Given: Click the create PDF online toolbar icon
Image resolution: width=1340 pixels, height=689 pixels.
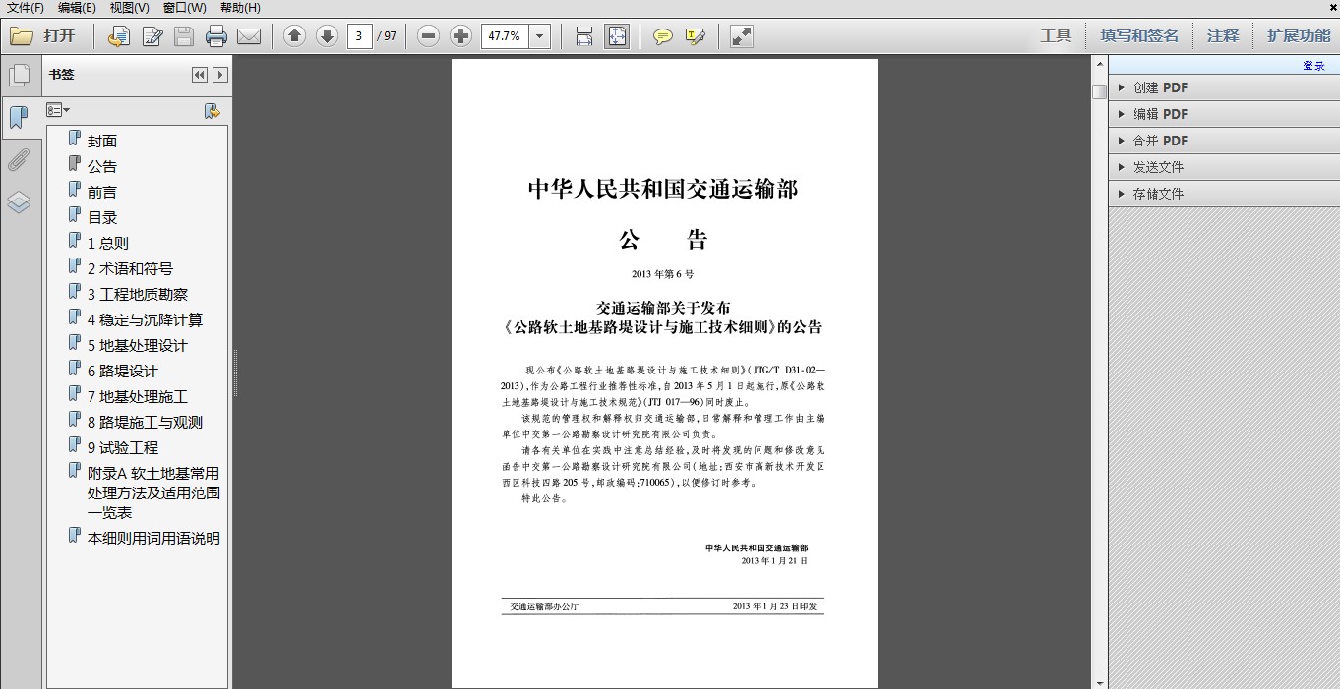Looking at the screenshot, I should click(x=119, y=36).
